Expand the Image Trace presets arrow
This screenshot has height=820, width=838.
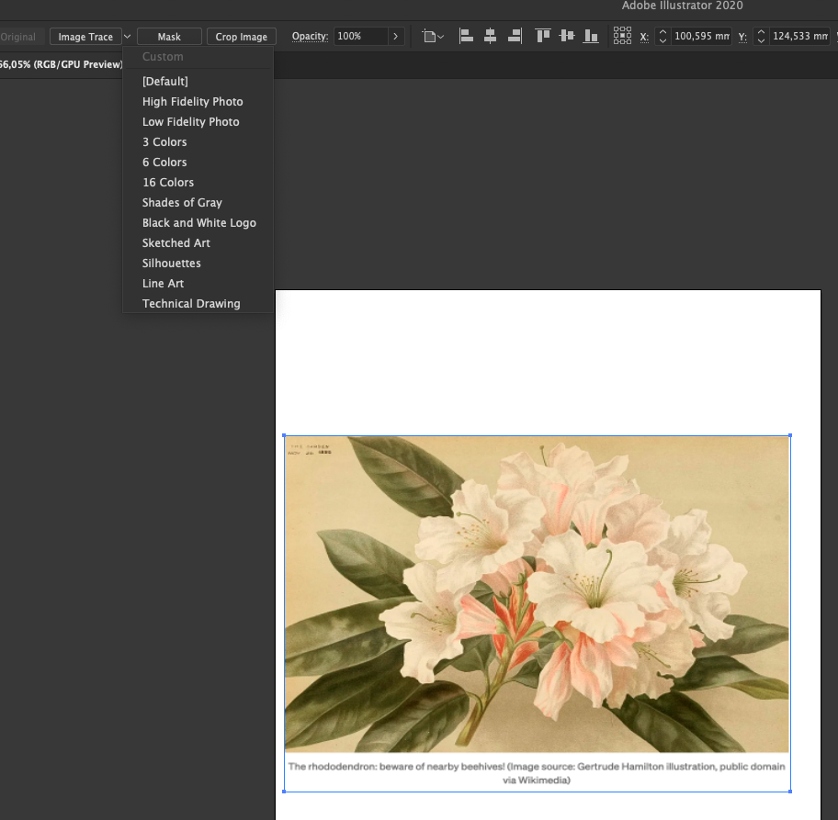(x=127, y=37)
